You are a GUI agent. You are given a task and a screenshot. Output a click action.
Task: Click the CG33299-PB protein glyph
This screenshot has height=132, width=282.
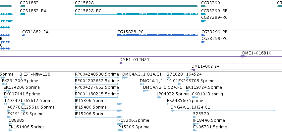(203, 35)
